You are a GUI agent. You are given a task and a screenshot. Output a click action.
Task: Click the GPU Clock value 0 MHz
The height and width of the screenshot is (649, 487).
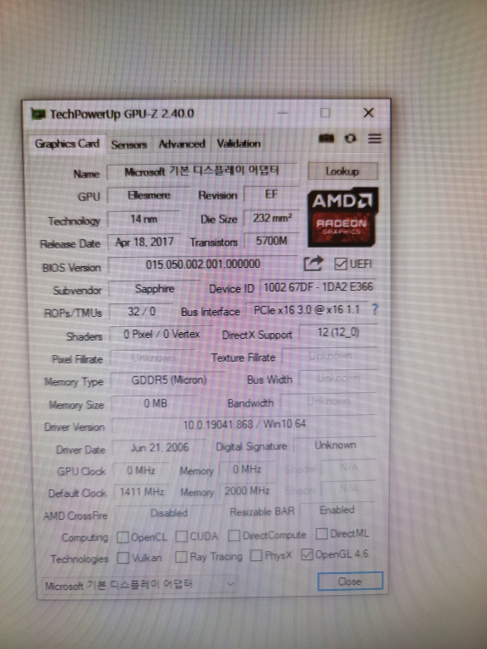point(141,470)
